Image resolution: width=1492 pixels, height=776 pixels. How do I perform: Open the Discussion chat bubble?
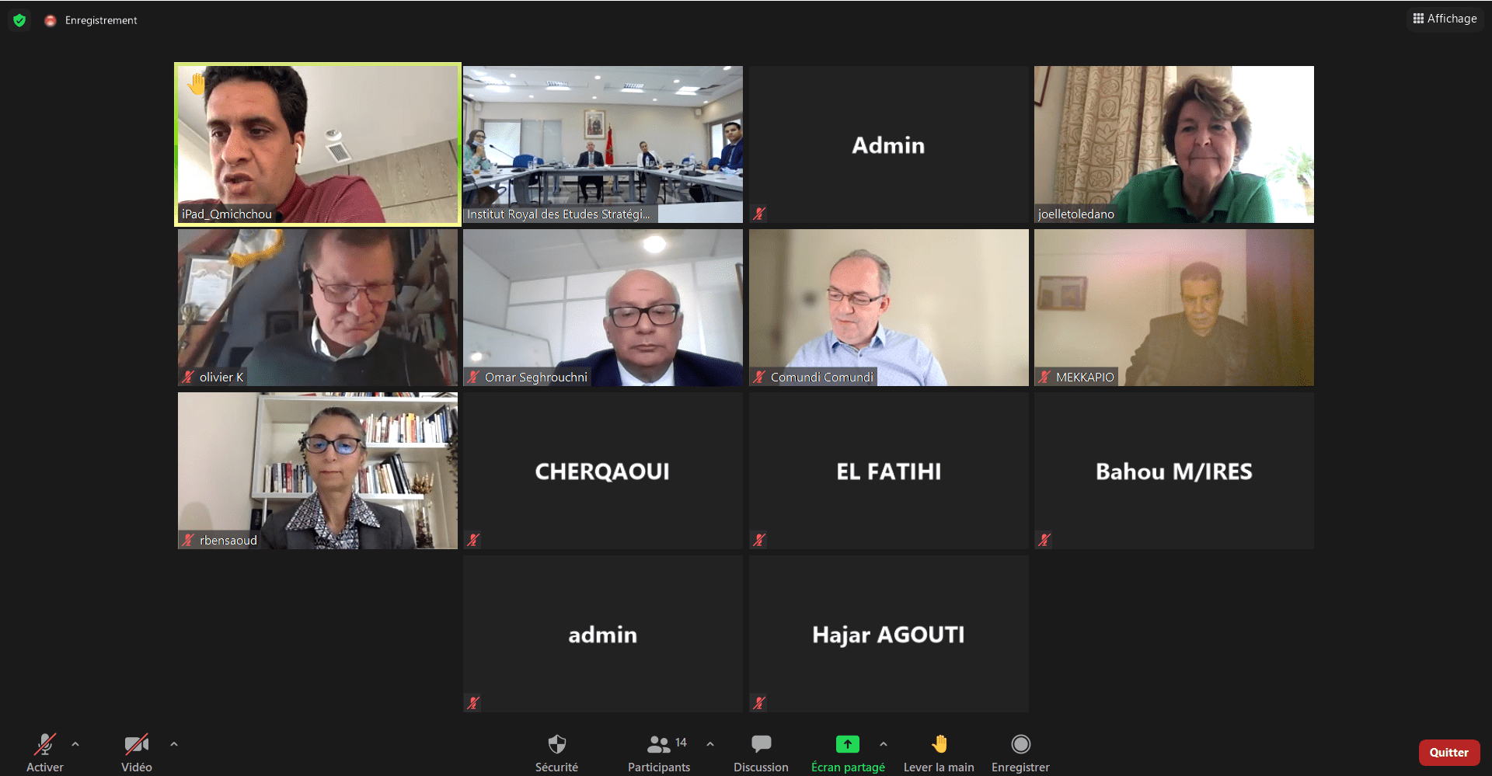click(761, 744)
